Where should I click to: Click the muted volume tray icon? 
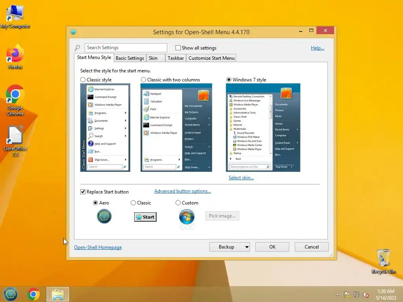[366, 295]
